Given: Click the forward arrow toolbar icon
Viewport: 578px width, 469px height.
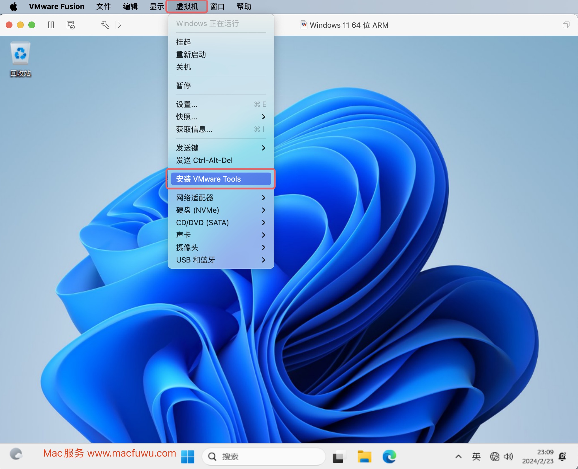Looking at the screenshot, I should (120, 25).
